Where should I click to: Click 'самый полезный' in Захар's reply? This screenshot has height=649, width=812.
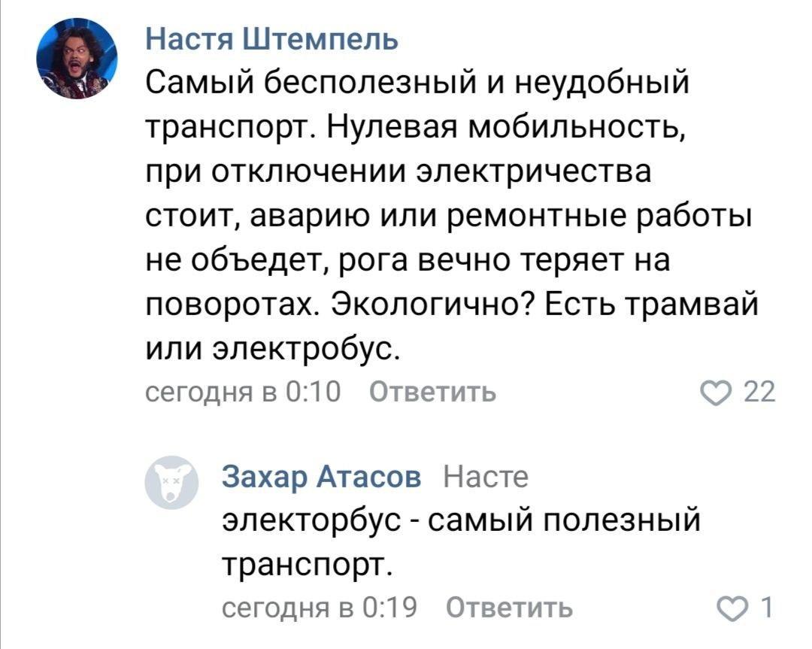565,521
